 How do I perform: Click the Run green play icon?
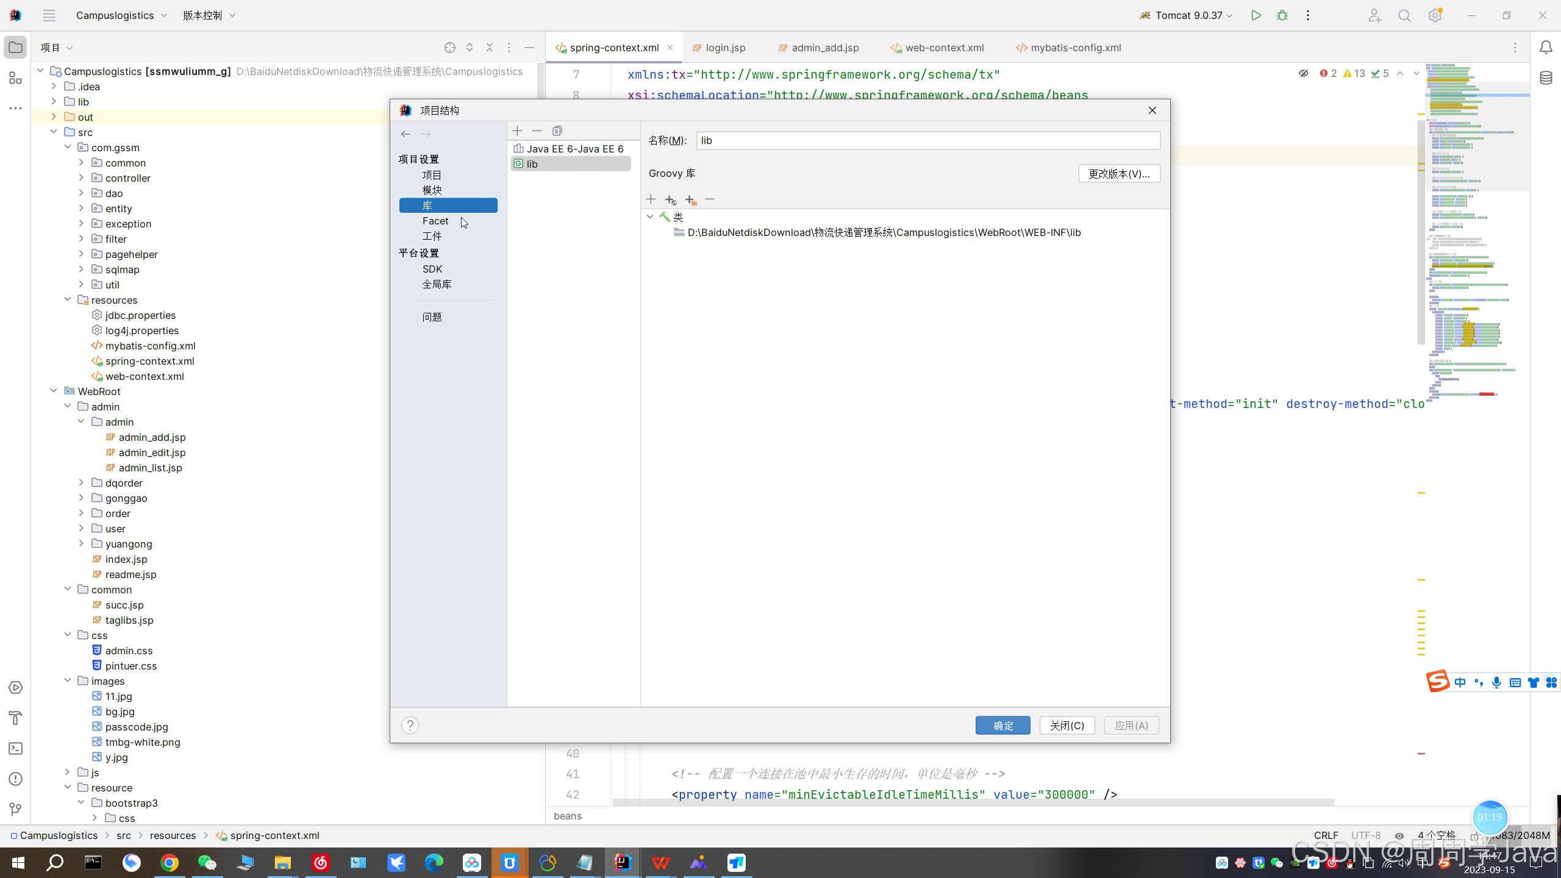1256,15
